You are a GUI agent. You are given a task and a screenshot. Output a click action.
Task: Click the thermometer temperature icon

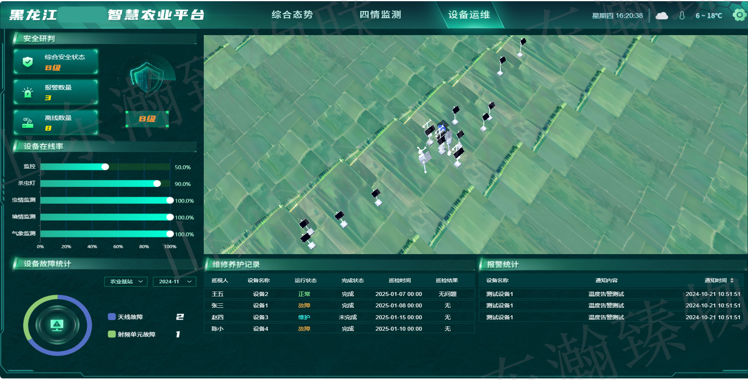(682, 16)
